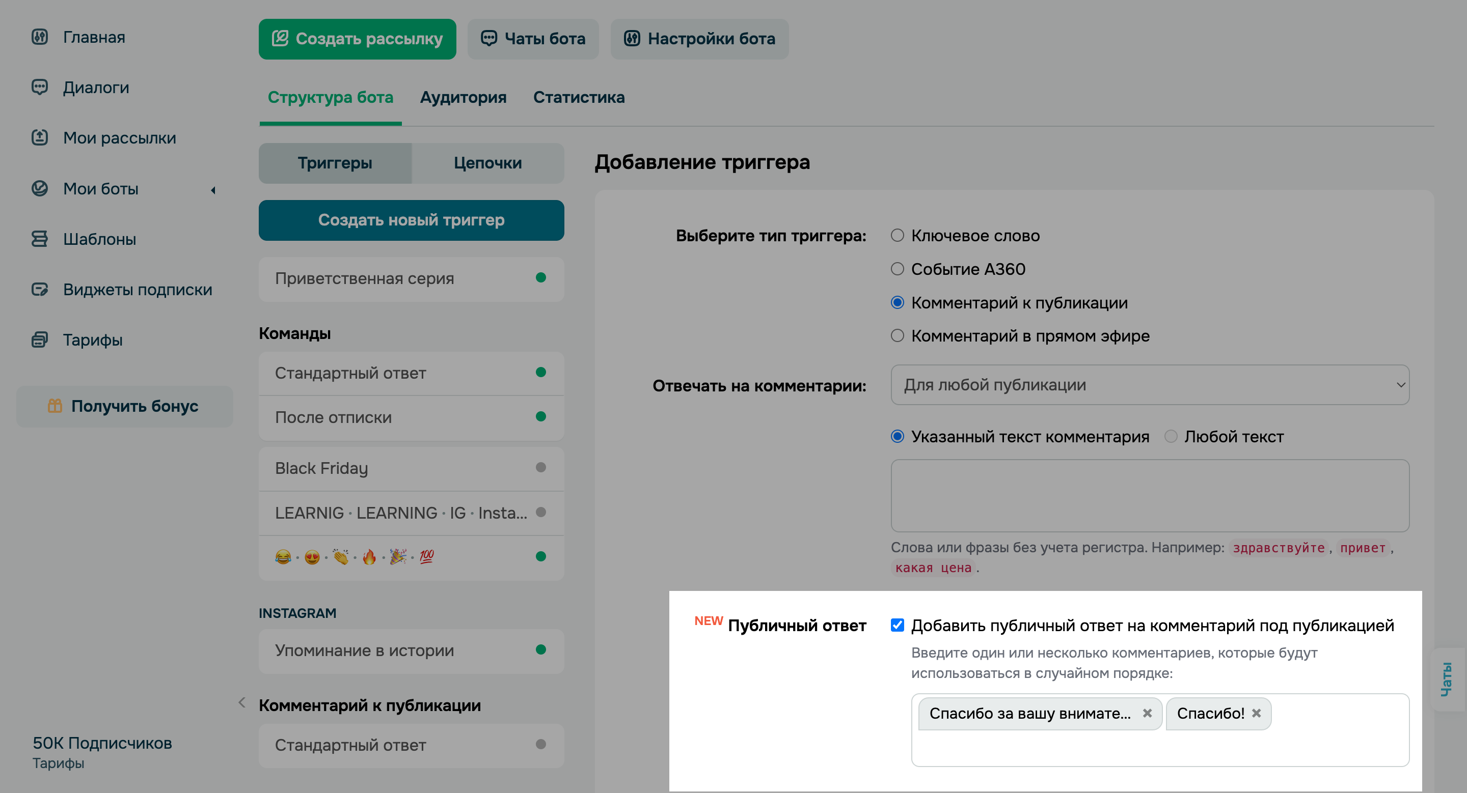Open the Для любой публикации dropdown
Viewport: 1467px width, 793px height.
pyautogui.click(x=1150, y=385)
